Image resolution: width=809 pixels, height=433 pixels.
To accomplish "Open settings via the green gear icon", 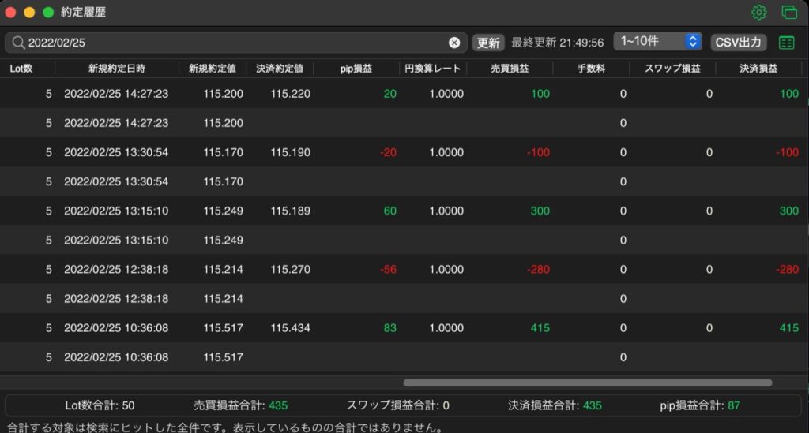I will click(x=758, y=13).
